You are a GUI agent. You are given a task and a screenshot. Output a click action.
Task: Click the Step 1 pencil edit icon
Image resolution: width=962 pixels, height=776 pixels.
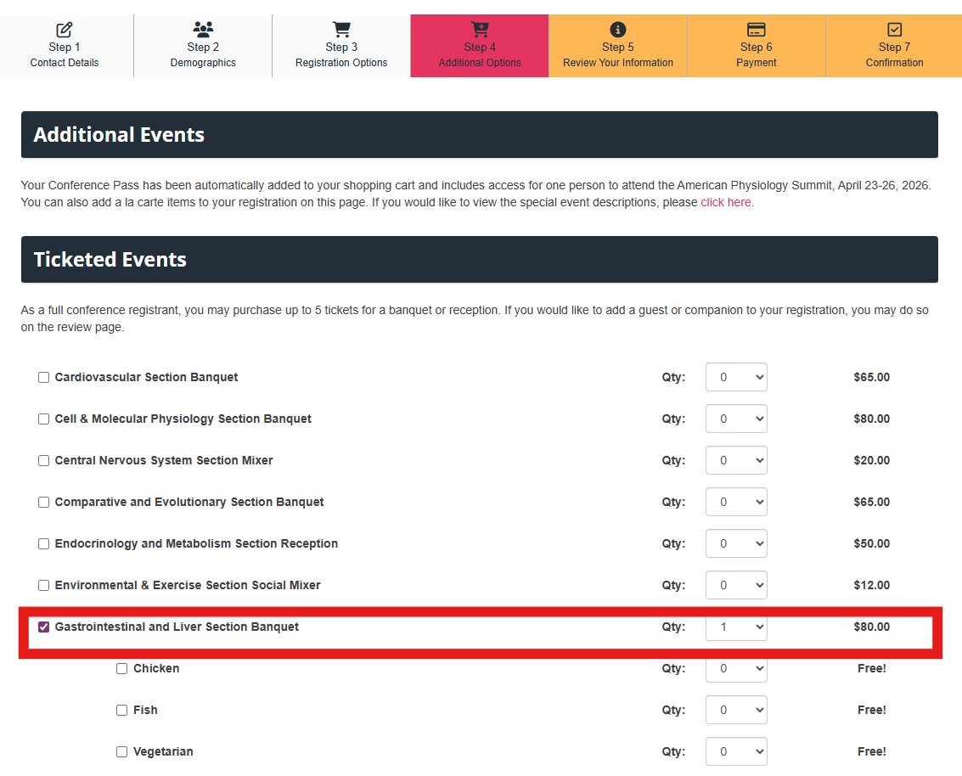(65, 30)
